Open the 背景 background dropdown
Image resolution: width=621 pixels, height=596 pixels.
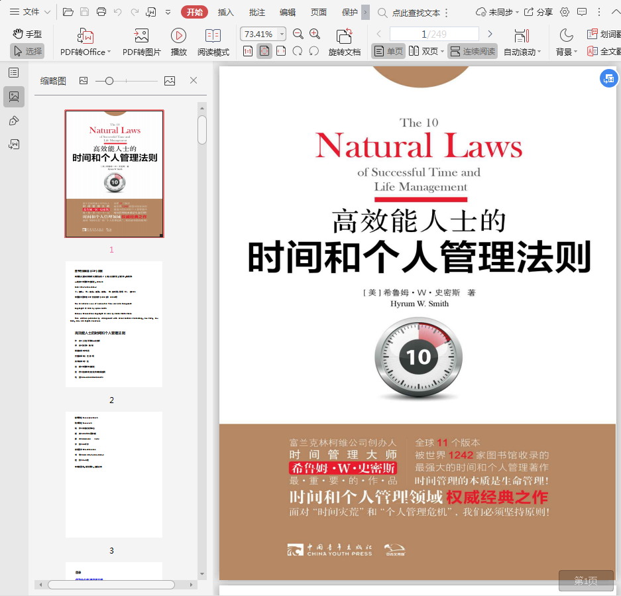click(567, 42)
